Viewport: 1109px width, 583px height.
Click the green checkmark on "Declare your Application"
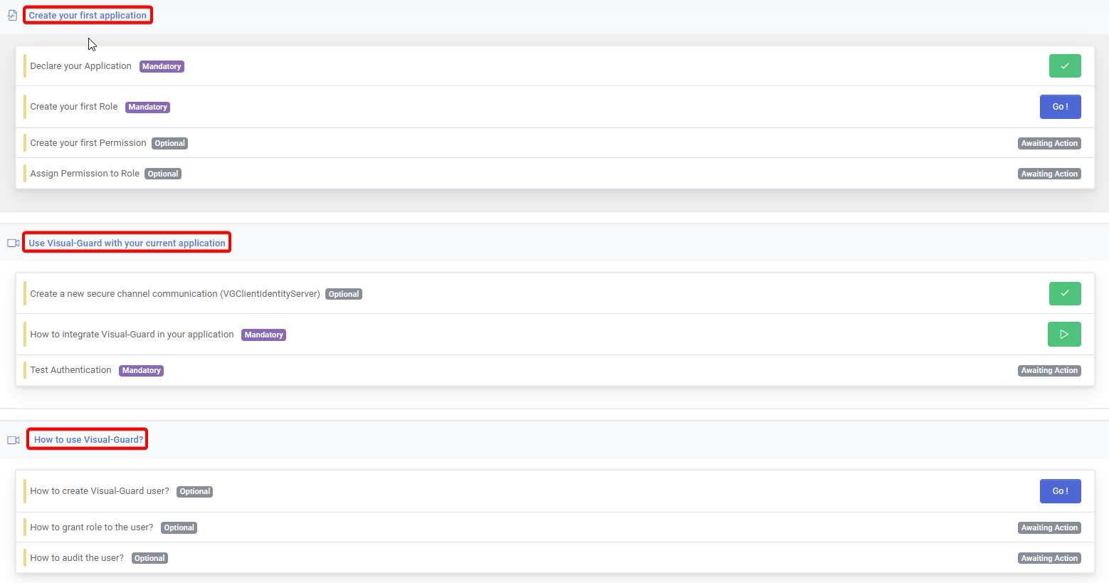pyautogui.click(x=1065, y=65)
